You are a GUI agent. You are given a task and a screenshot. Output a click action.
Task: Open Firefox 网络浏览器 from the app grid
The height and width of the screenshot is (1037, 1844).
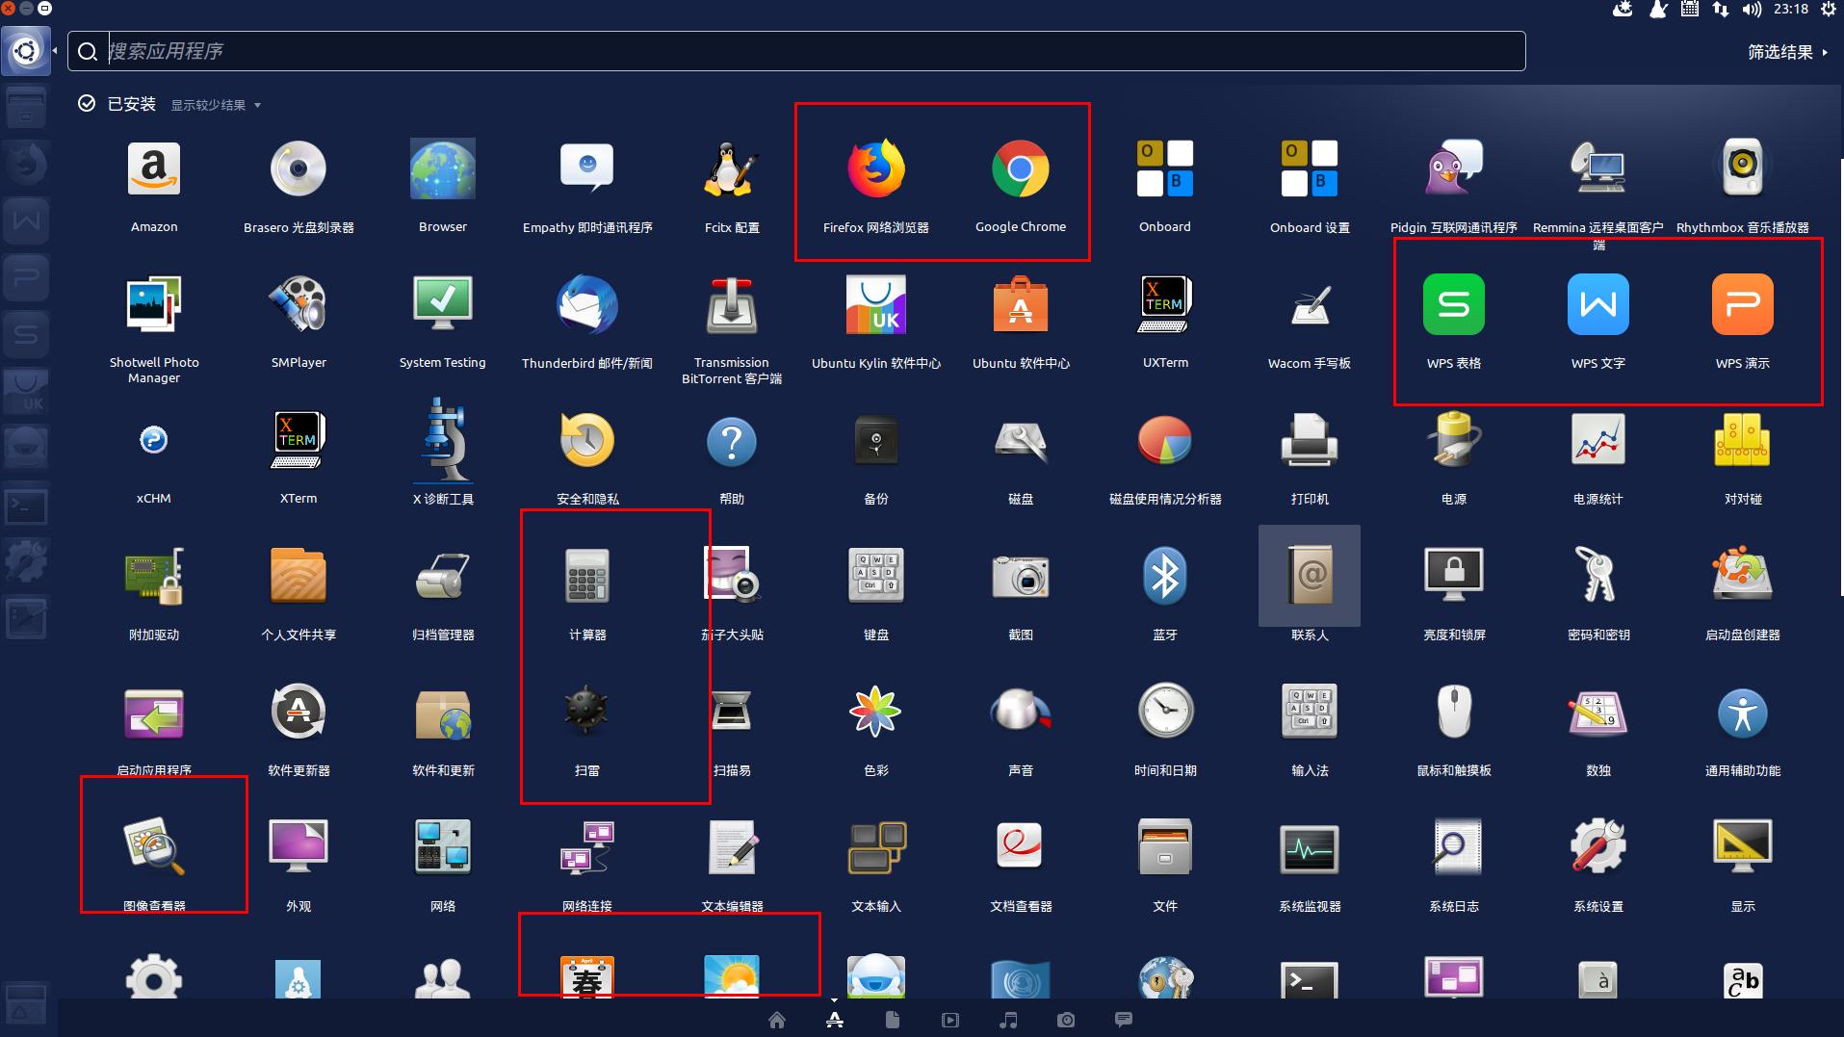876,169
